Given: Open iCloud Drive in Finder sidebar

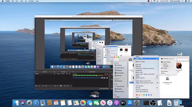Looking at the screenshot, I should 119,86.
